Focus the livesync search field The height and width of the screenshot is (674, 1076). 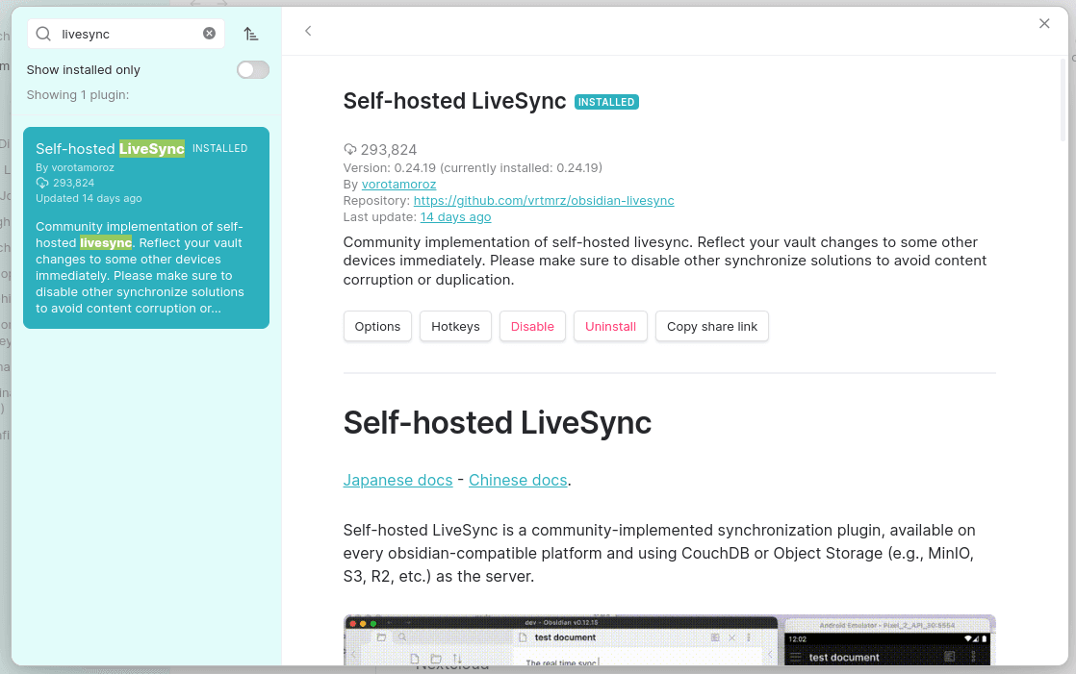(126, 34)
